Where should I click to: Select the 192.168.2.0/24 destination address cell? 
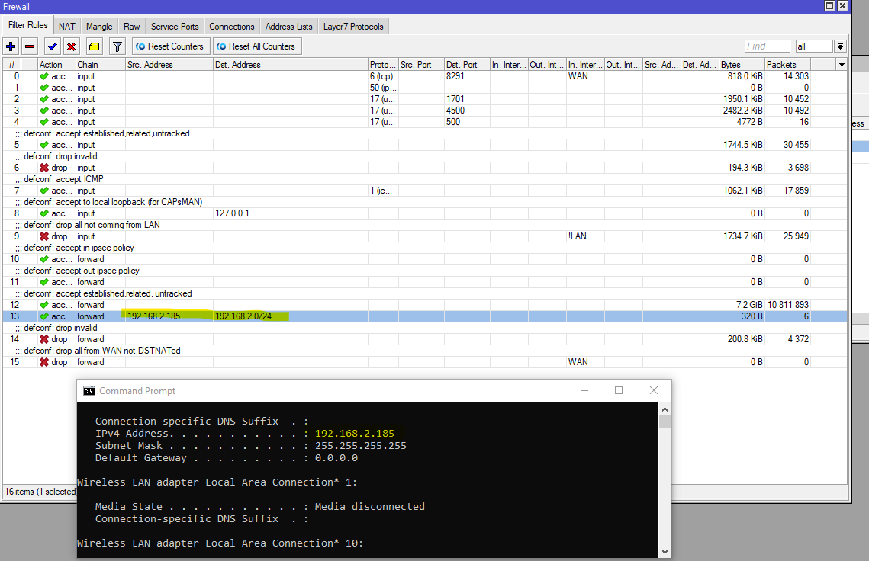[291, 316]
